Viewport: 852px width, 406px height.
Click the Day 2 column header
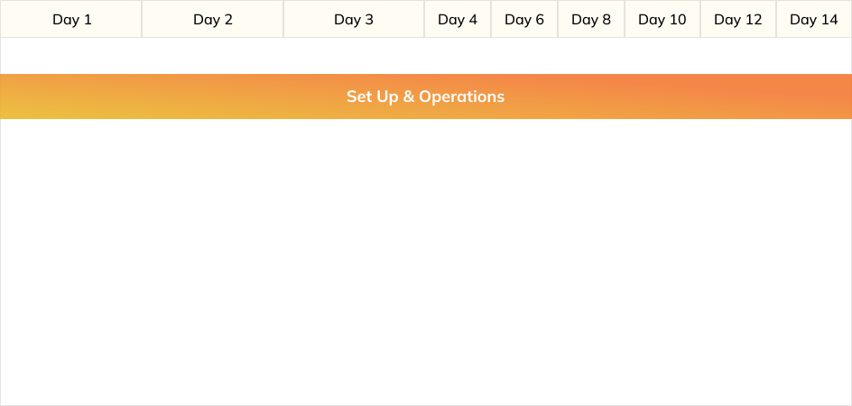pyautogui.click(x=213, y=19)
